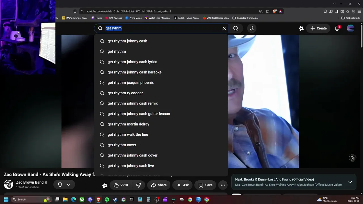
Task: Choose 'get rhythm martin delray' suggestion
Action: (161, 124)
